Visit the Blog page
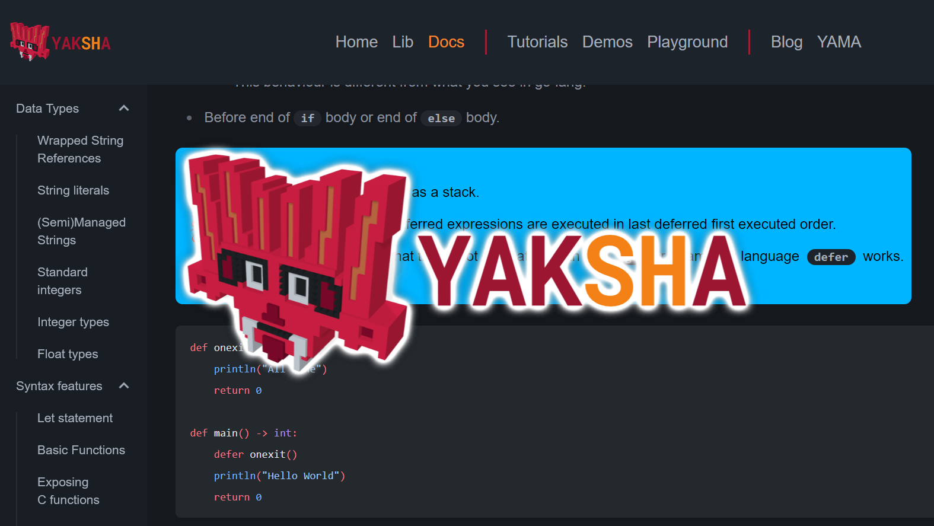Screen dimensions: 934x526 point(786,42)
